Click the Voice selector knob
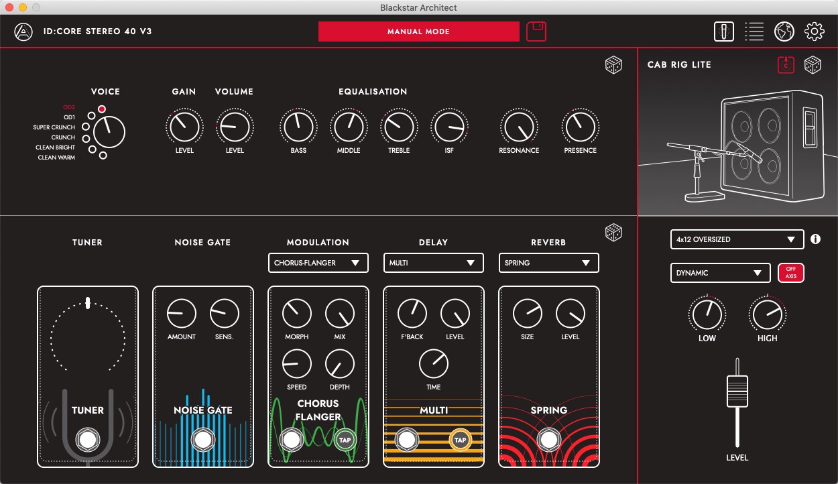838x484 pixels. pos(110,131)
